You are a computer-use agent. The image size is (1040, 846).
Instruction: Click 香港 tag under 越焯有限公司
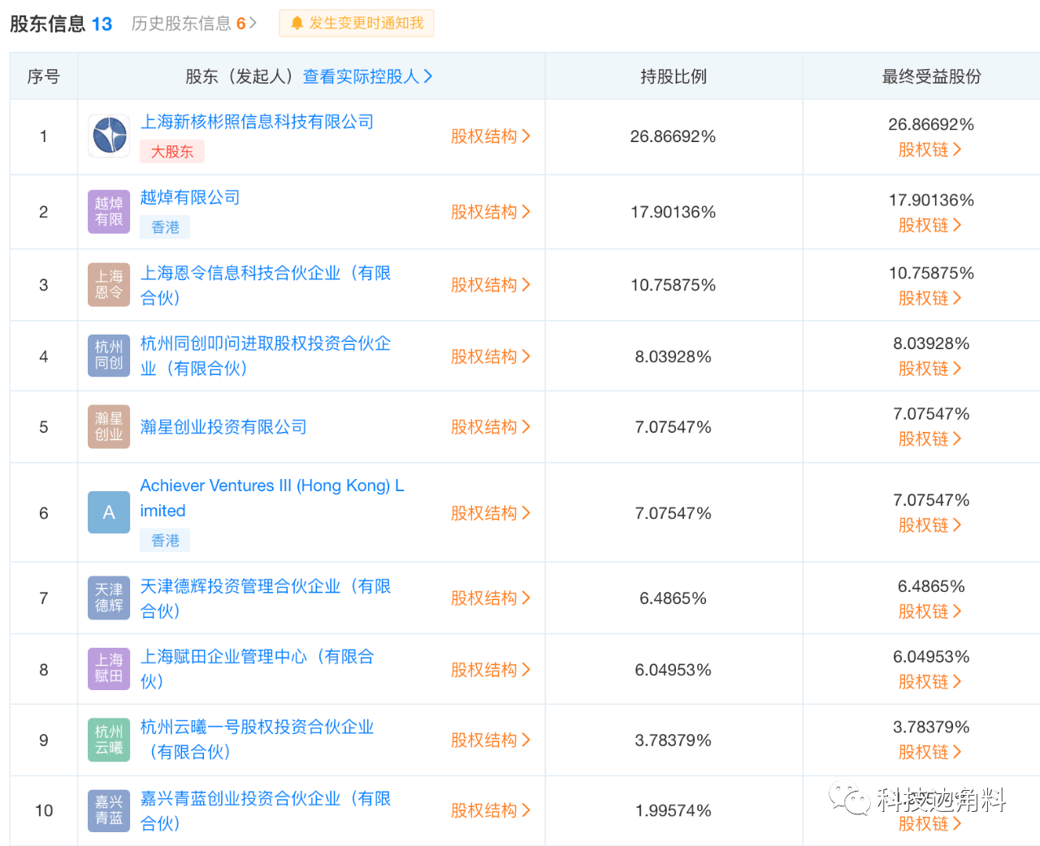click(x=165, y=227)
